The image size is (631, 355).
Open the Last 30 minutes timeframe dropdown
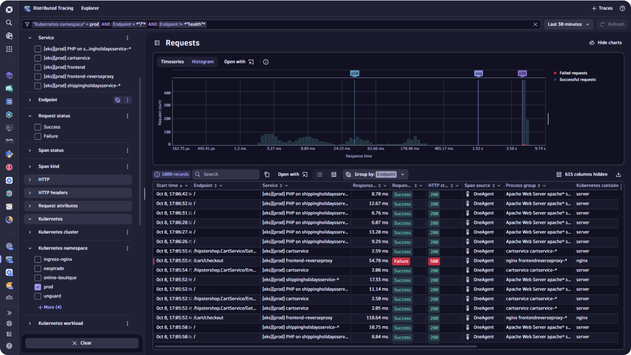568,24
